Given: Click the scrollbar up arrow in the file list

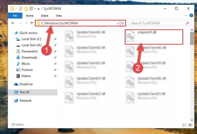Looking at the screenshot, I should click(192, 30).
